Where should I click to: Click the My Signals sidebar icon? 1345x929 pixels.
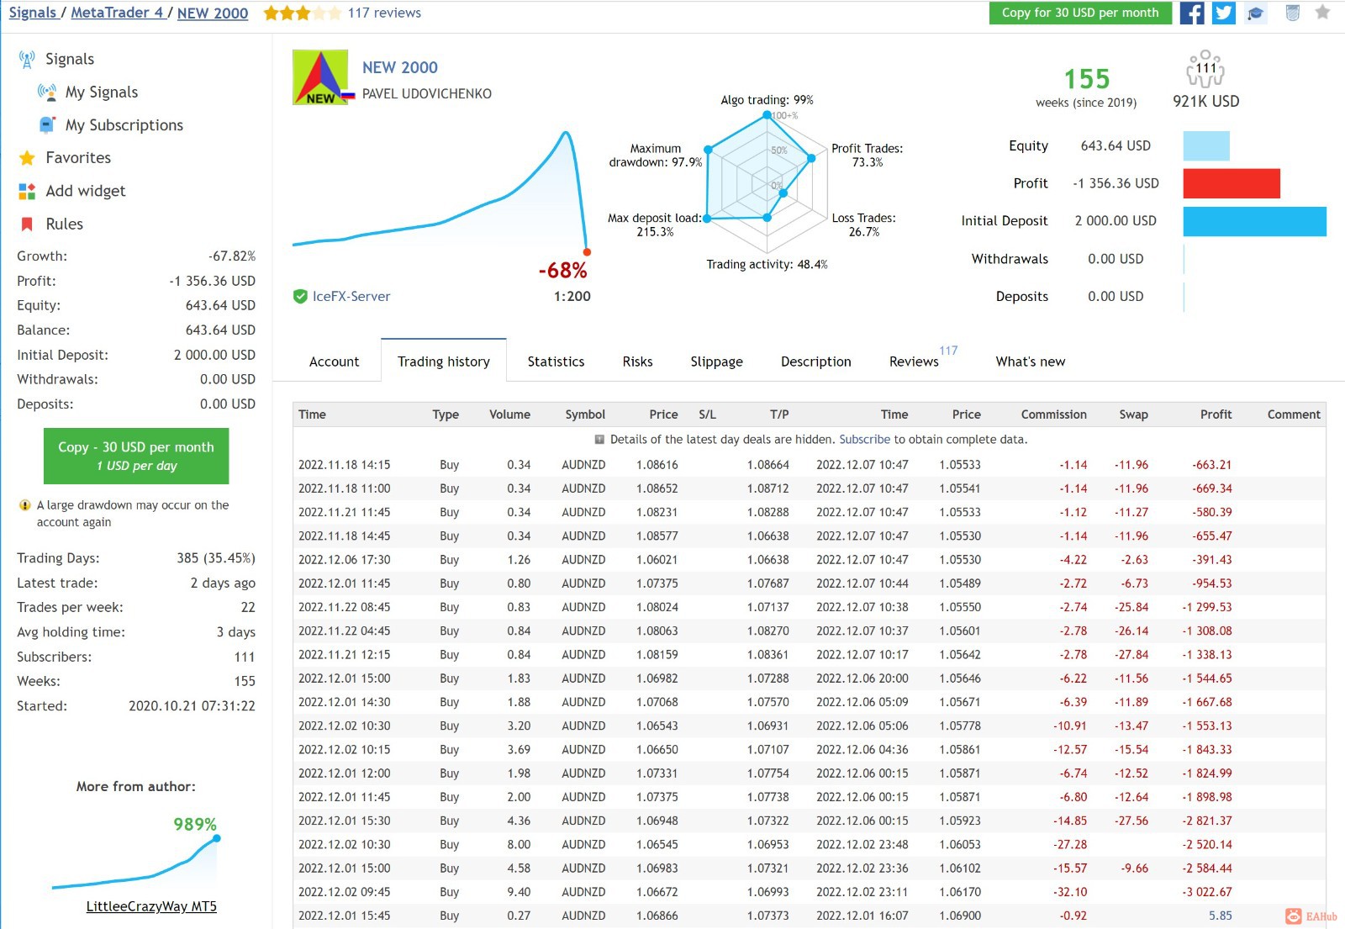click(x=47, y=92)
